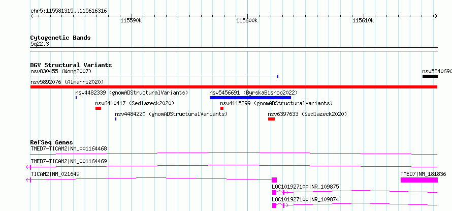Click the cytogenetic band 5q22.3 bar

(234, 49)
